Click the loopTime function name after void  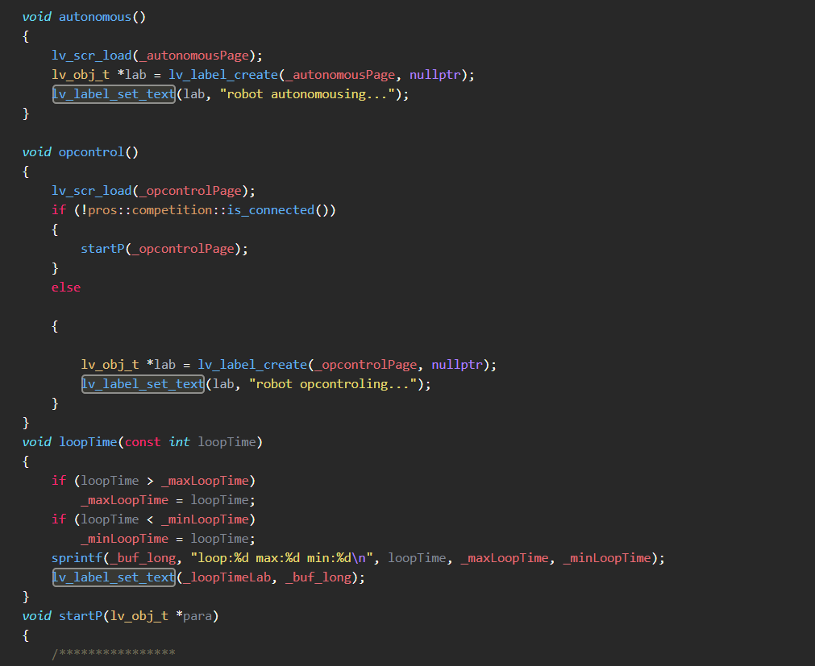[88, 442]
